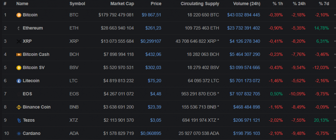Viewport: 336px width, 140px height.
Task: Click the Cardano logo icon
Action: 19,133
